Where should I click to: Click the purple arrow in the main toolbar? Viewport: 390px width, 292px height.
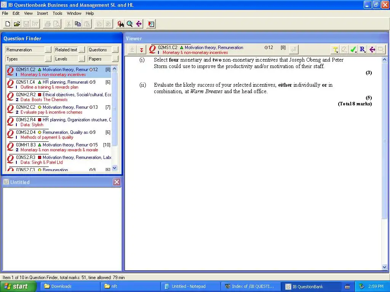(x=139, y=24)
